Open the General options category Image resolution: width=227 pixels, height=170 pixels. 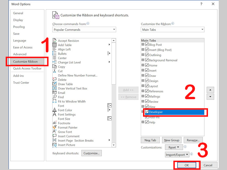(x=18, y=13)
